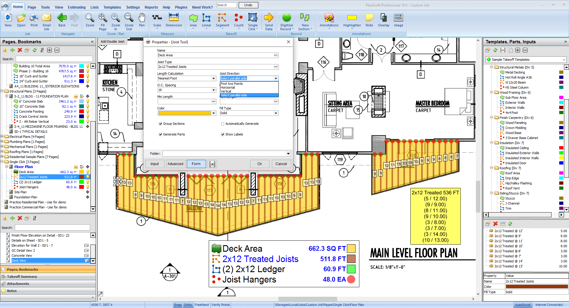The width and height of the screenshot is (569, 308).
Task: Uncheck the Group Sections checkbox
Action: [160, 124]
